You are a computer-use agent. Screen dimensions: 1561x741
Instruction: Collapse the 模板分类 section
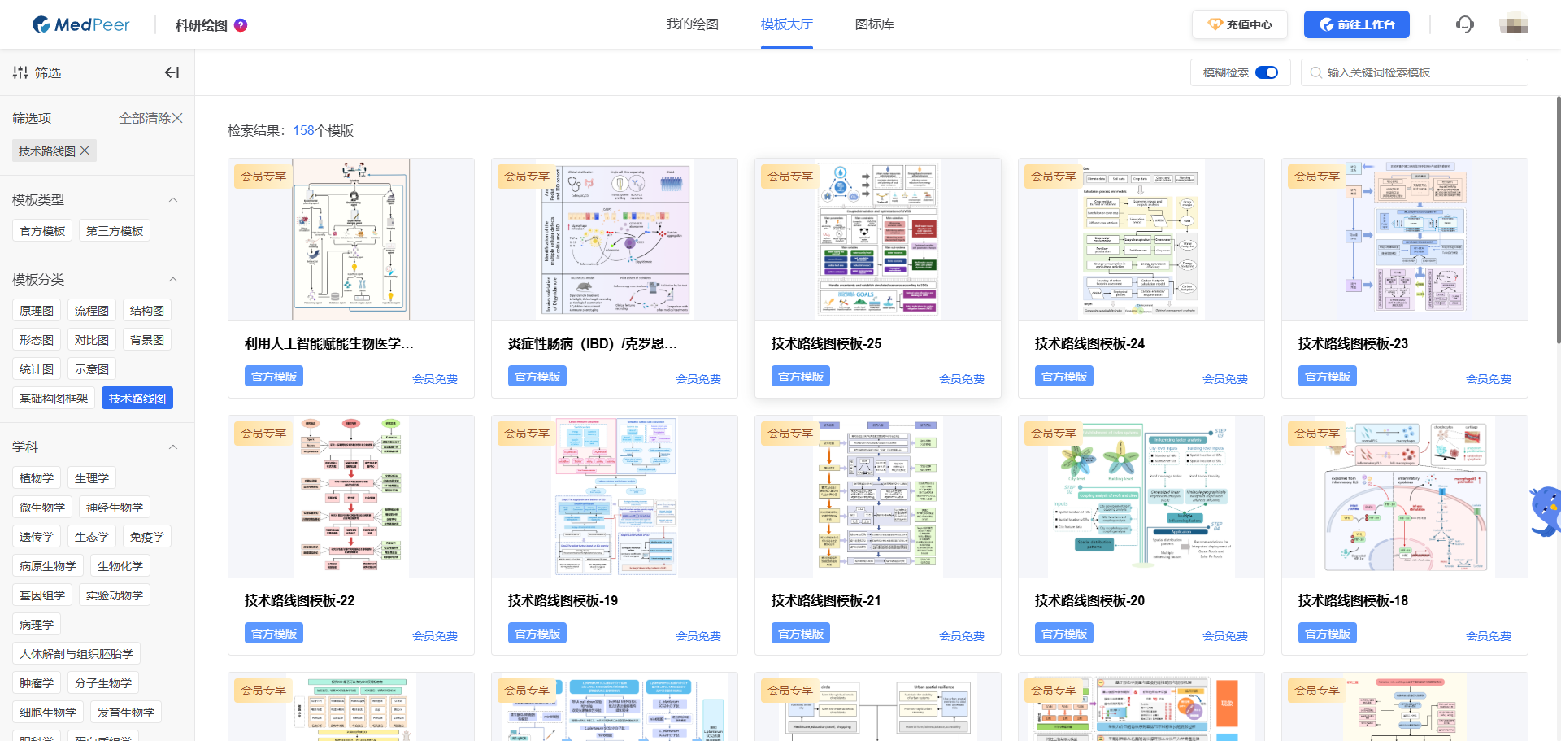tap(172, 280)
